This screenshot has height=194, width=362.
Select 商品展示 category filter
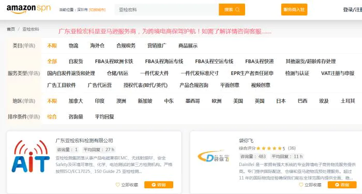tap(188, 46)
